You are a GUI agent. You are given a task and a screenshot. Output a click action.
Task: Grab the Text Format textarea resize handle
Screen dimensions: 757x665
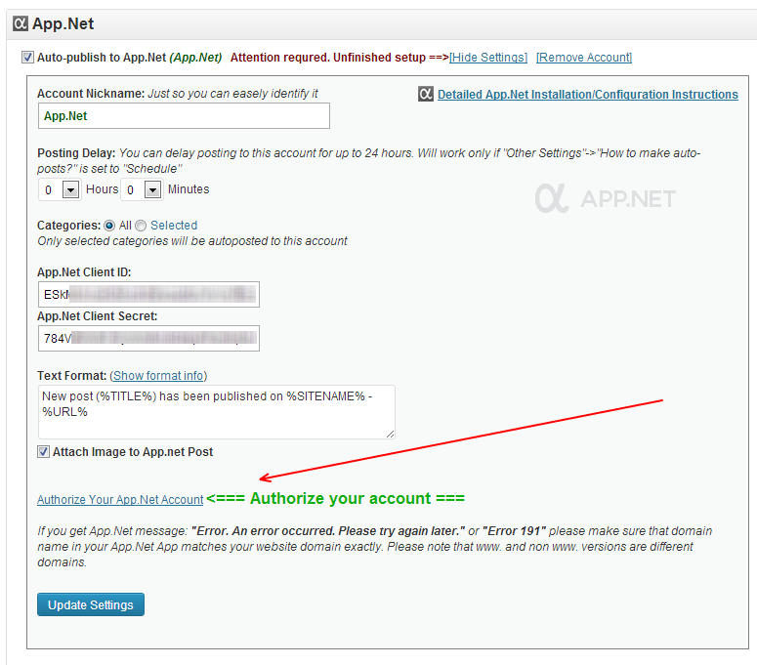(x=390, y=434)
